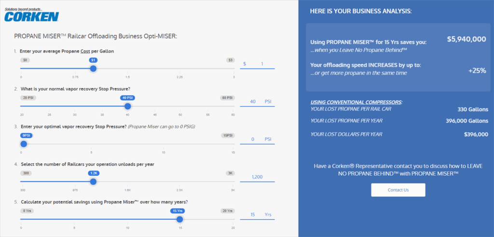Select the 20 PSI minimum pressure label
The height and width of the screenshot is (237, 494).
pyautogui.click(x=28, y=98)
